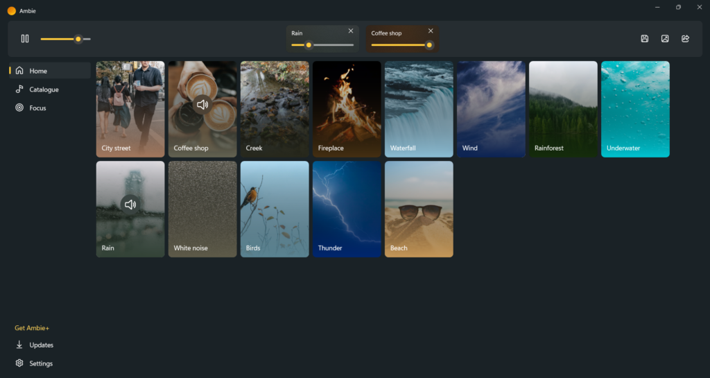Switch to the Focus page
This screenshot has height=378, width=710.
37,108
